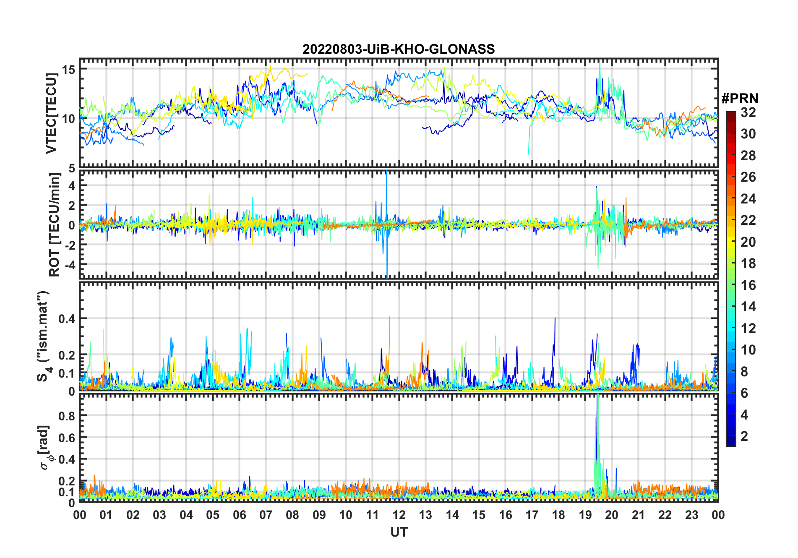Click the ROT [TECU/min] axis label
The height and width of the screenshot is (558, 798).
click(x=54, y=224)
